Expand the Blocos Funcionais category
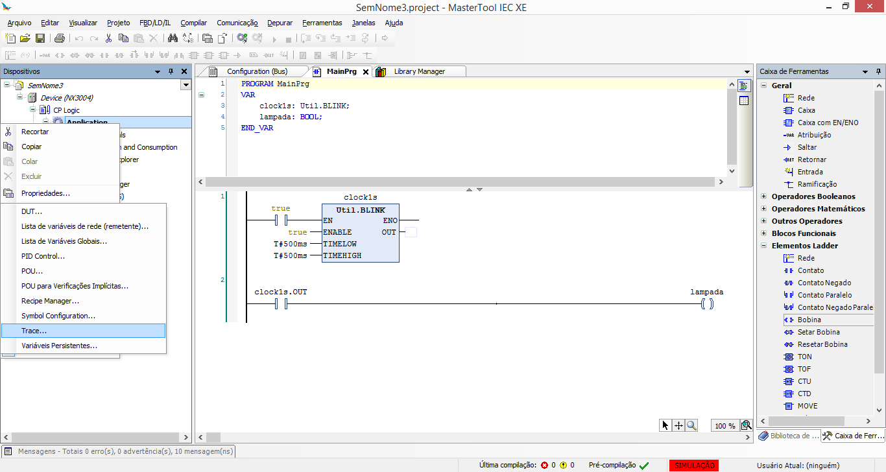 [x=764, y=233]
